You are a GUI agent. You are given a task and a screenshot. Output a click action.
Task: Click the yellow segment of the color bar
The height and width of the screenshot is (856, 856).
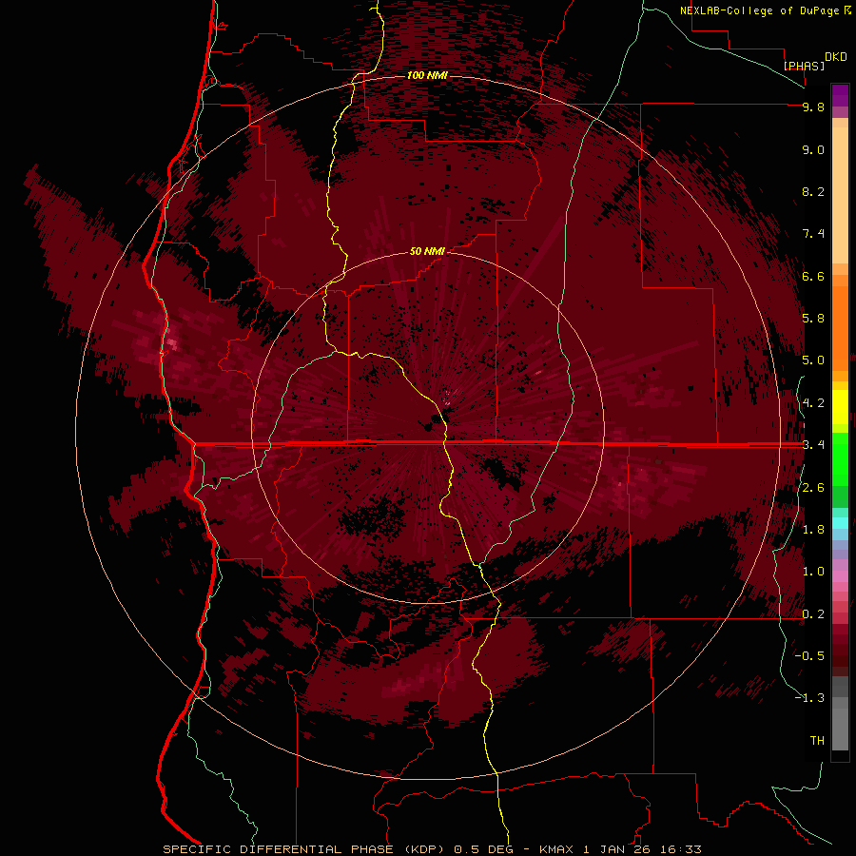[x=840, y=407]
